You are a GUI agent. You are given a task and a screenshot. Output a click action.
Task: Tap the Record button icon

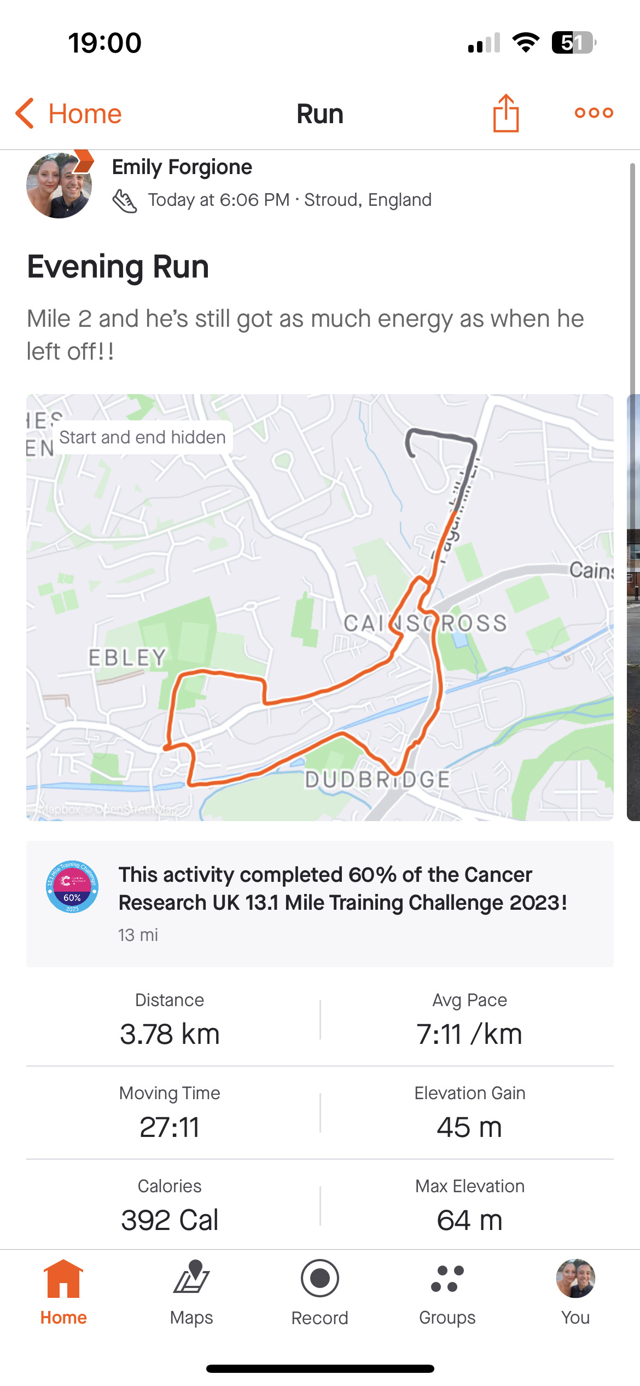click(x=319, y=1279)
